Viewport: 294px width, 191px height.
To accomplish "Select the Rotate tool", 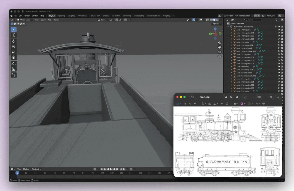I will (14, 47).
